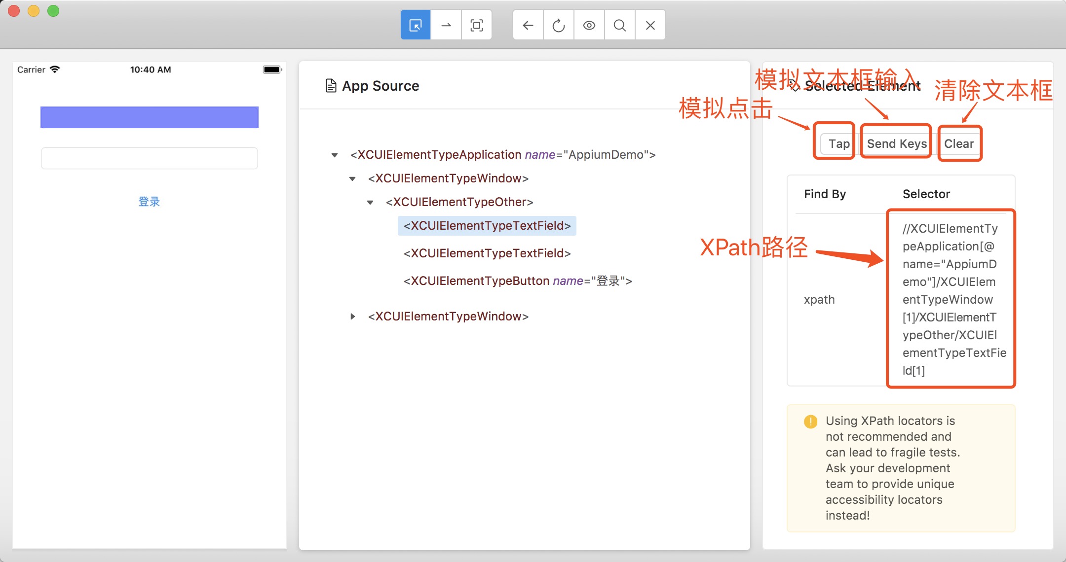This screenshot has height=562, width=1066.
Task: Click the Send Keys button
Action: click(896, 144)
